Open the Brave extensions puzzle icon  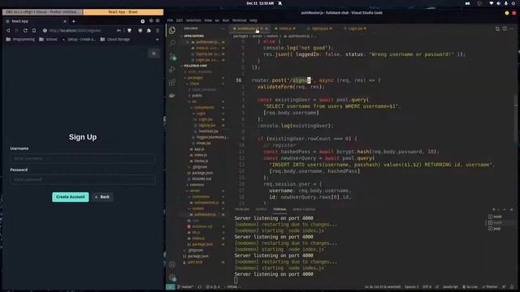[x=149, y=31]
